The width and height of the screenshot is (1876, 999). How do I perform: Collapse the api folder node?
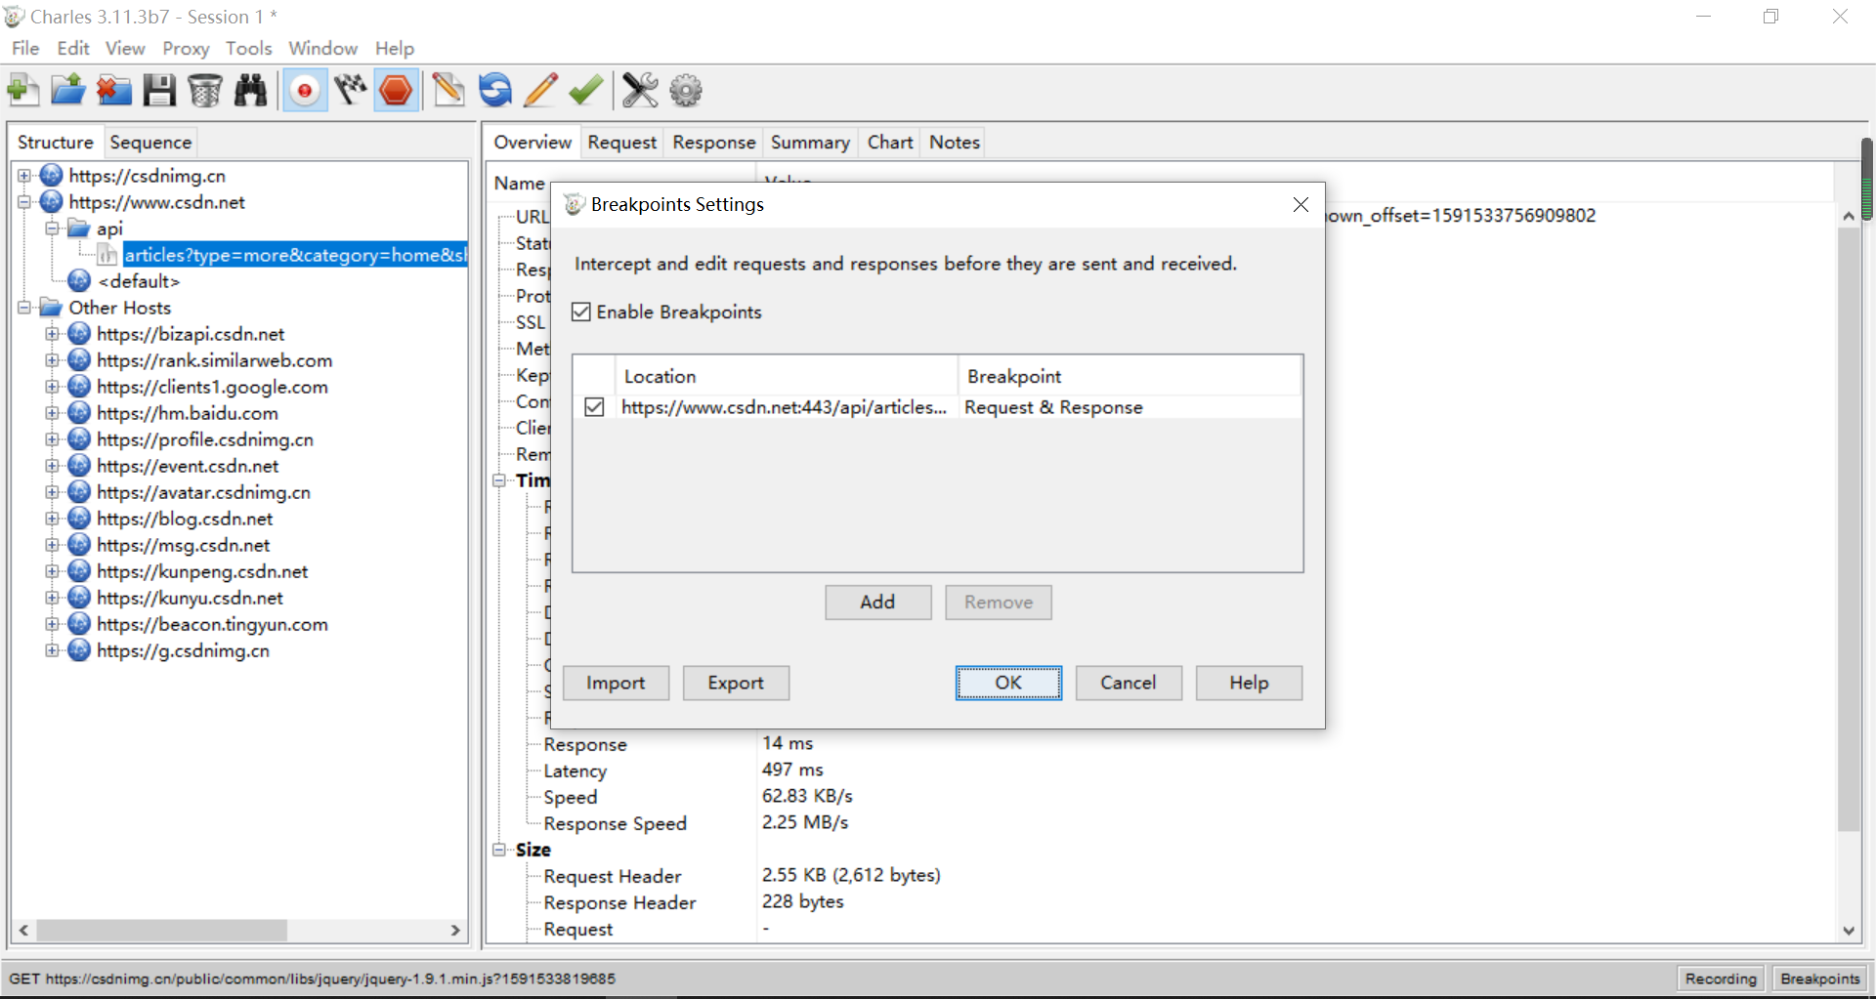point(52,229)
